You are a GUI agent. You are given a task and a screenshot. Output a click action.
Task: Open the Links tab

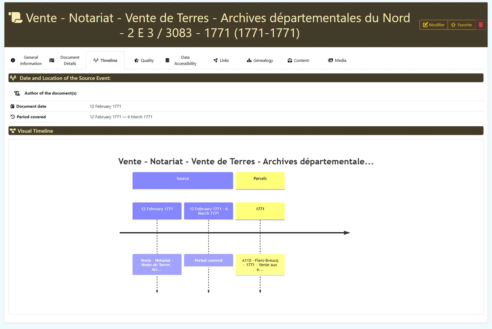(221, 61)
